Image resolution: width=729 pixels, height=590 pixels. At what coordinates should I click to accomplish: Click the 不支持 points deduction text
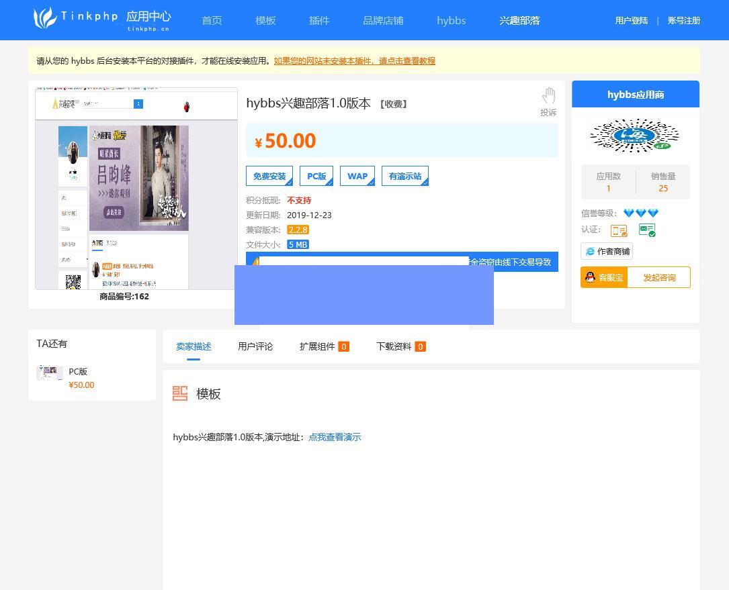pos(299,200)
